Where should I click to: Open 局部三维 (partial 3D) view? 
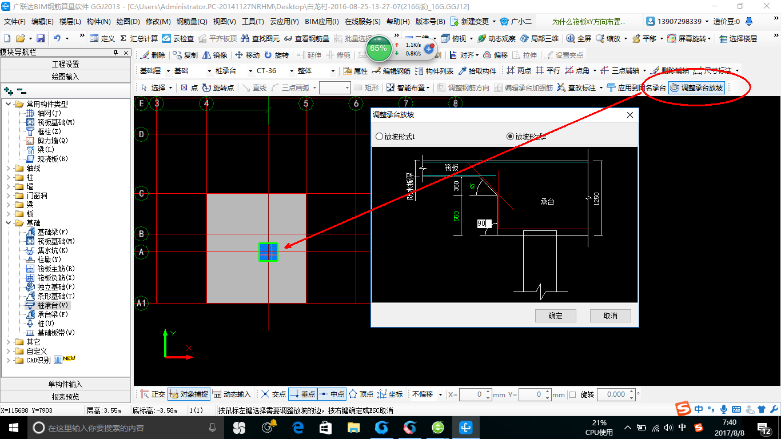pyautogui.click(x=539, y=38)
